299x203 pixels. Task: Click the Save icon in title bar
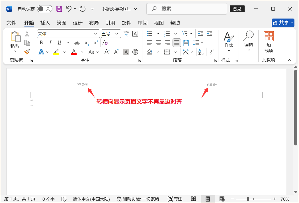point(59,9)
